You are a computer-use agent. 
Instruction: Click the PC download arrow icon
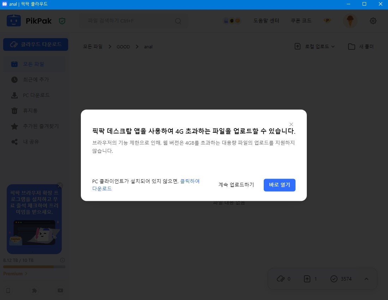click(14, 95)
